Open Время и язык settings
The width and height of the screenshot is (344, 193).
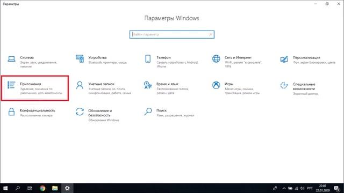[x=166, y=88]
